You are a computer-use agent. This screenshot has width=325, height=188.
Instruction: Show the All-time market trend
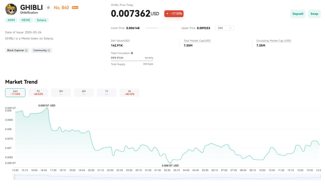(x=129, y=93)
